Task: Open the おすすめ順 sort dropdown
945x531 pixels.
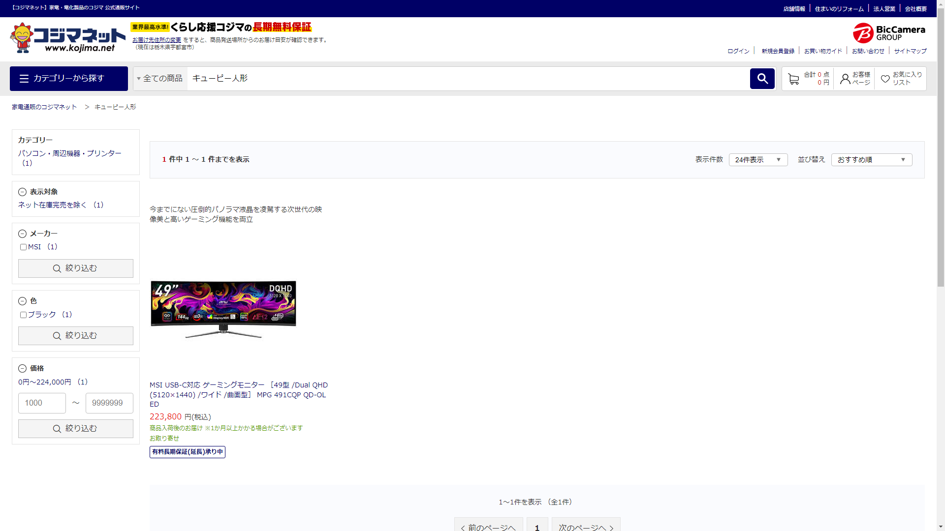Action: pos(871,160)
